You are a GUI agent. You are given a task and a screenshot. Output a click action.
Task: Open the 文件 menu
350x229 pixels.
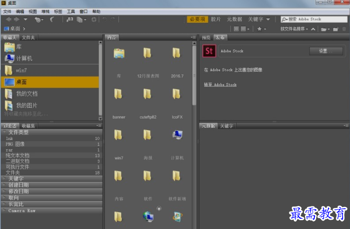coord(7,11)
